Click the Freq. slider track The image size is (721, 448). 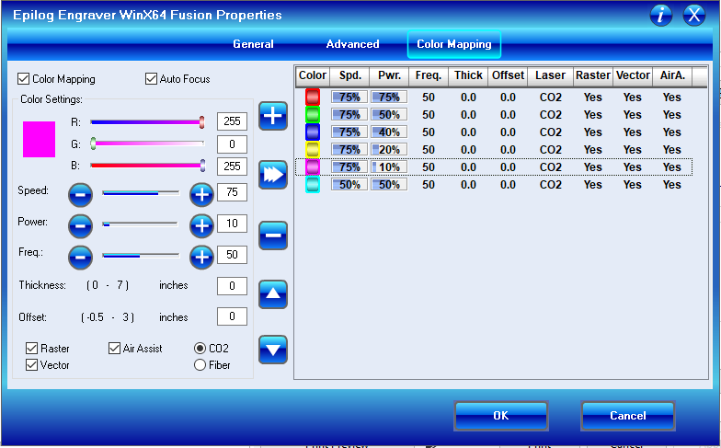[141, 256]
